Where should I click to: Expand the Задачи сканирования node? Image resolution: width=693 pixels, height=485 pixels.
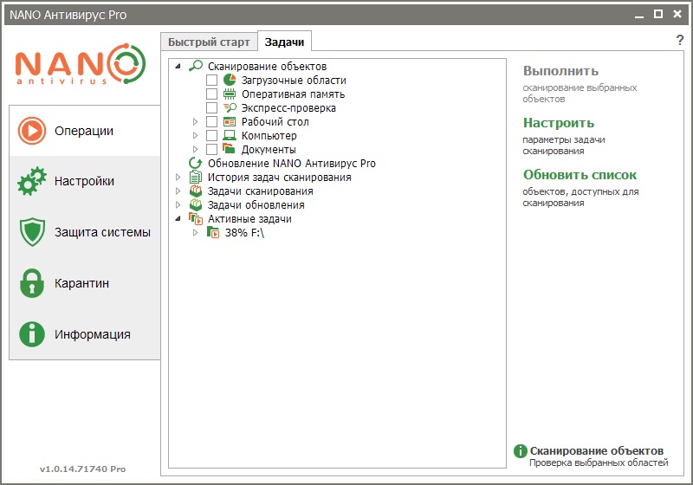(178, 191)
